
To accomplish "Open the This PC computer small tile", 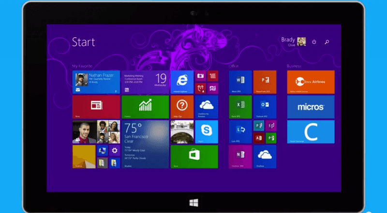I will point(103,150).
